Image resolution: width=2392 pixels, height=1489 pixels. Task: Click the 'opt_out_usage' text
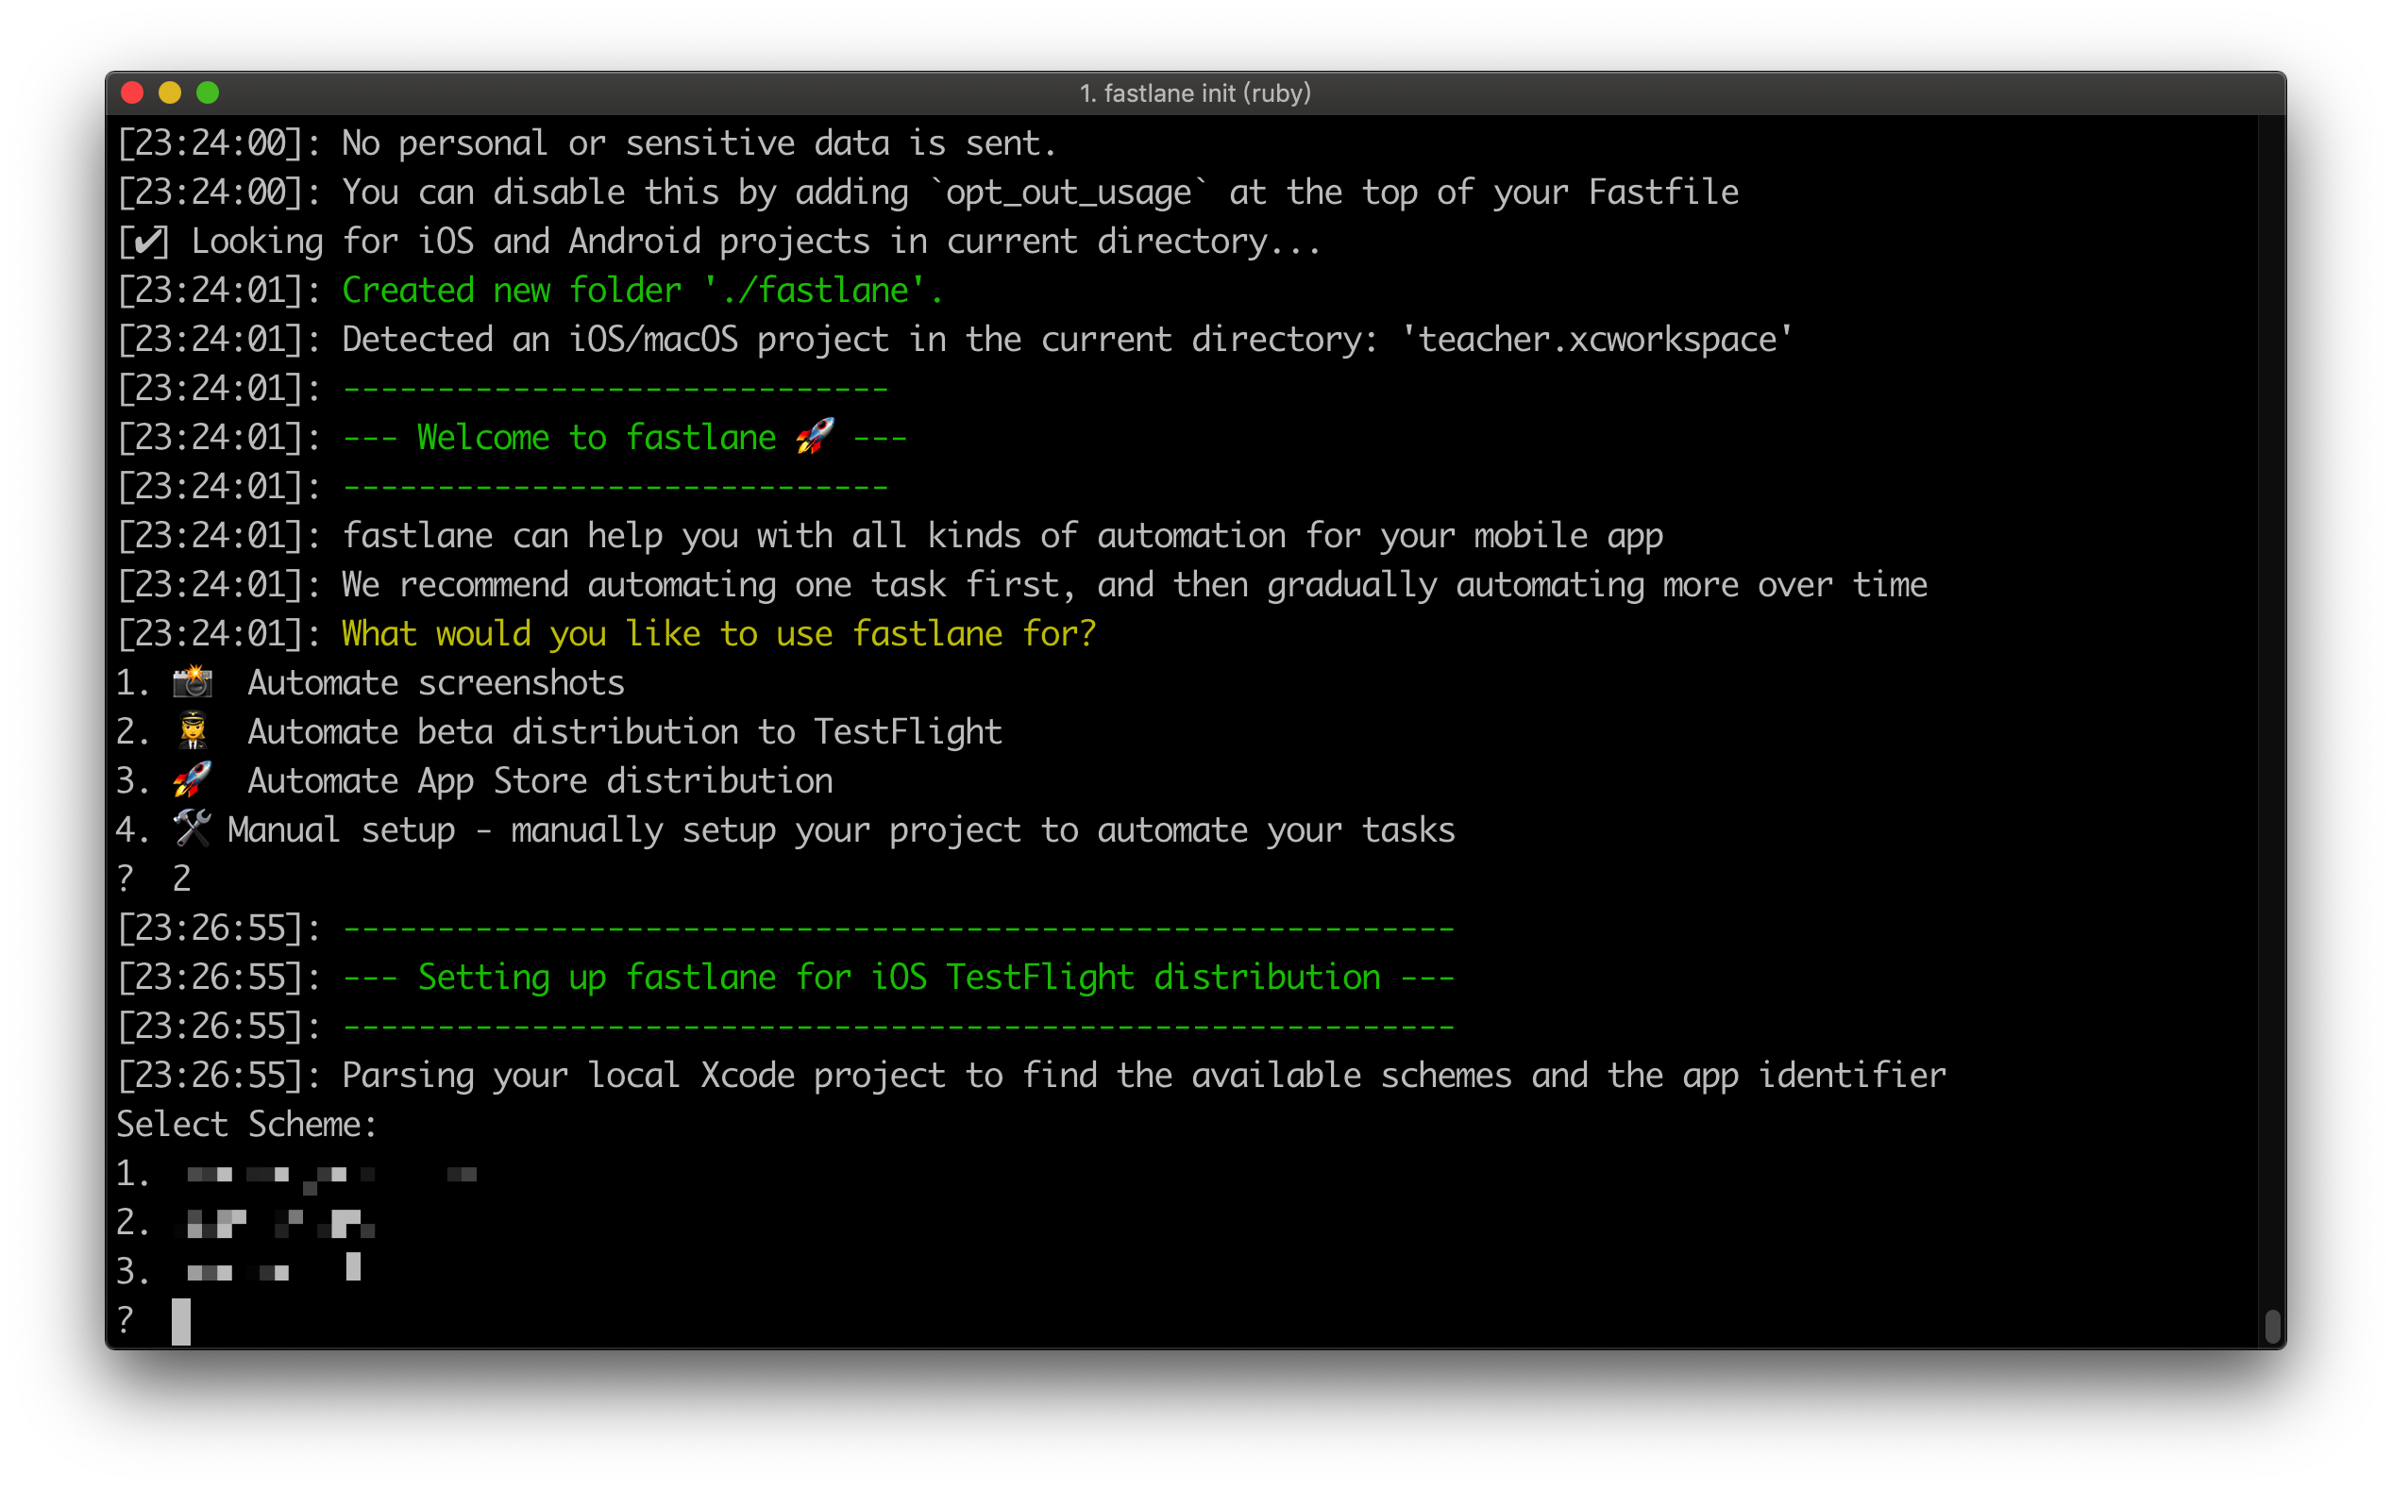pos(1069,192)
